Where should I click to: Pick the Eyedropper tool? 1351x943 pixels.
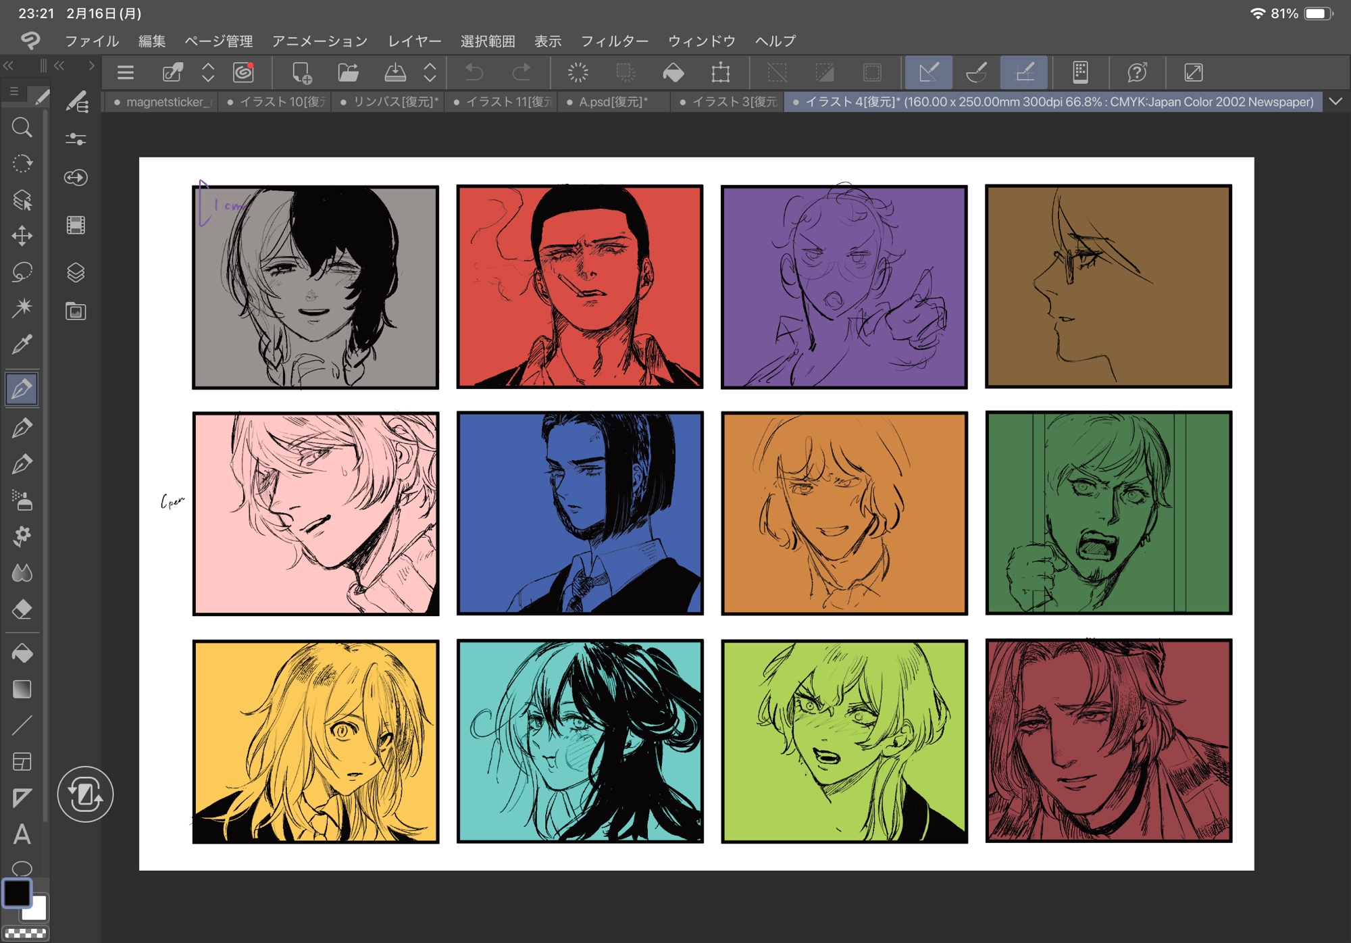click(22, 345)
